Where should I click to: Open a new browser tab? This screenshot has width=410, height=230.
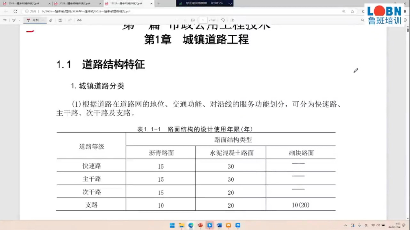click(x=158, y=4)
